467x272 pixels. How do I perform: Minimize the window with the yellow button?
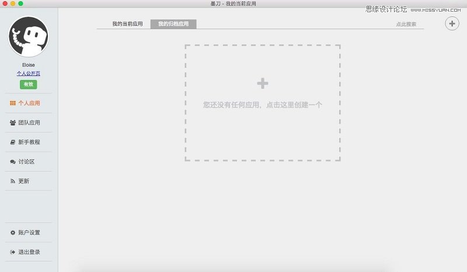[13, 4]
